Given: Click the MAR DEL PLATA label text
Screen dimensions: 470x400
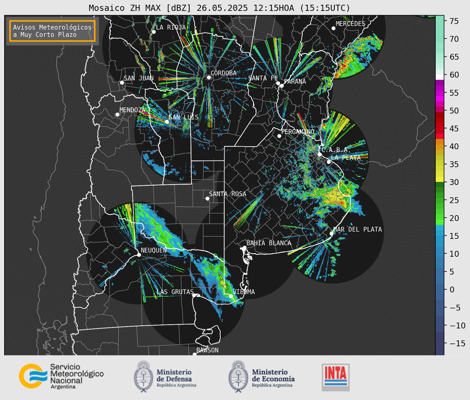Looking at the screenshot, I should (x=357, y=229).
